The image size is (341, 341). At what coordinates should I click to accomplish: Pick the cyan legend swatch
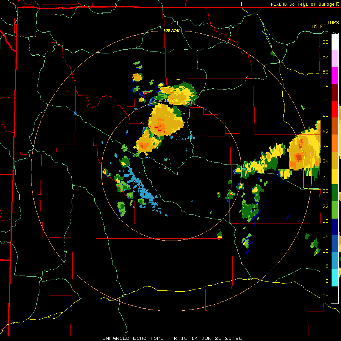point(335,278)
